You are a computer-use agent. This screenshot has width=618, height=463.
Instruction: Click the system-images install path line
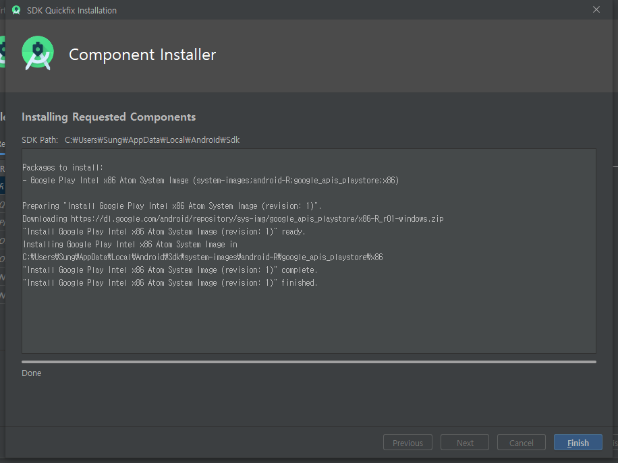click(202, 257)
